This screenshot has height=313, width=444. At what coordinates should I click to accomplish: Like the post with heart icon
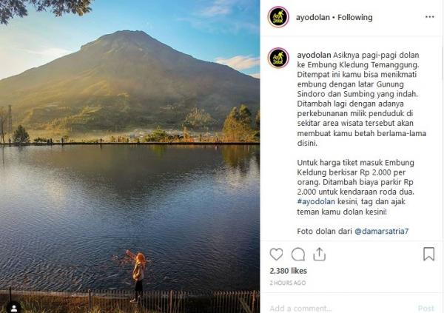point(276,254)
